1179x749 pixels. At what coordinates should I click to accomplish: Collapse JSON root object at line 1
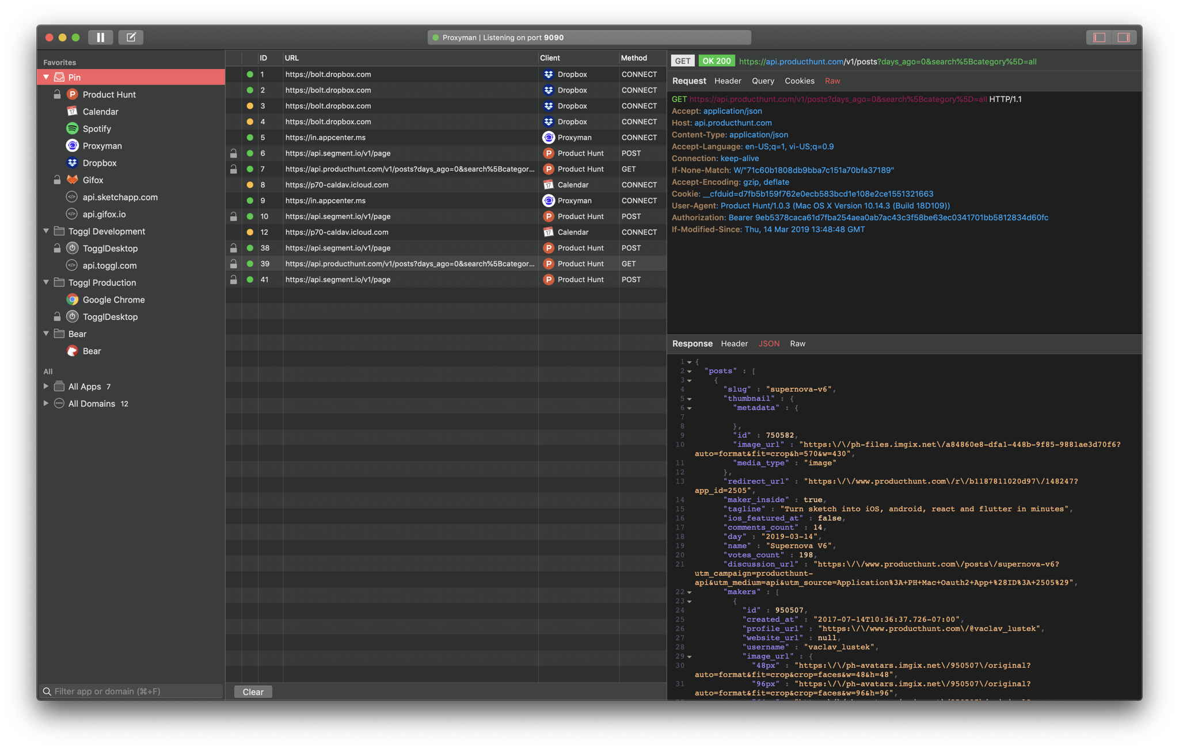click(x=690, y=362)
